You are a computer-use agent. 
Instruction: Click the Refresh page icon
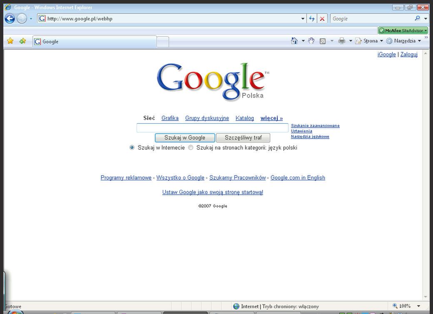[x=312, y=19]
